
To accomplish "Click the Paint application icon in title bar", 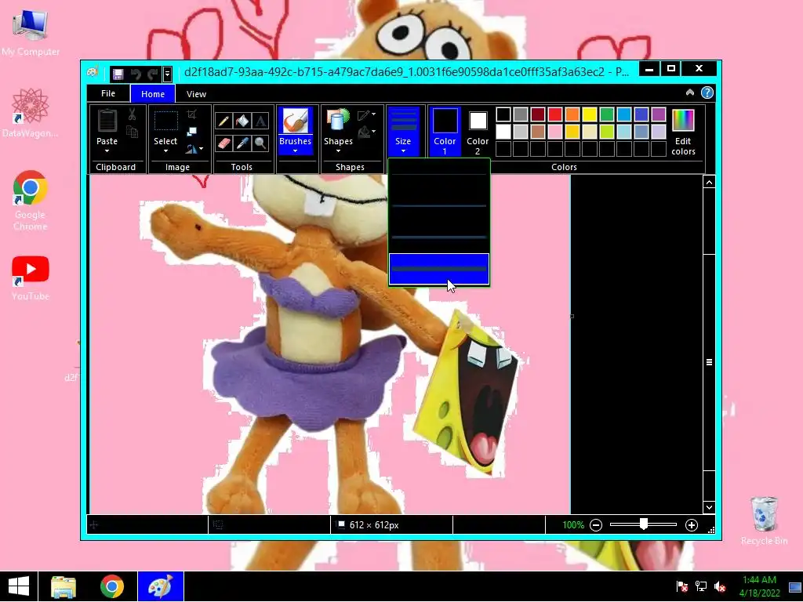I will (93, 72).
